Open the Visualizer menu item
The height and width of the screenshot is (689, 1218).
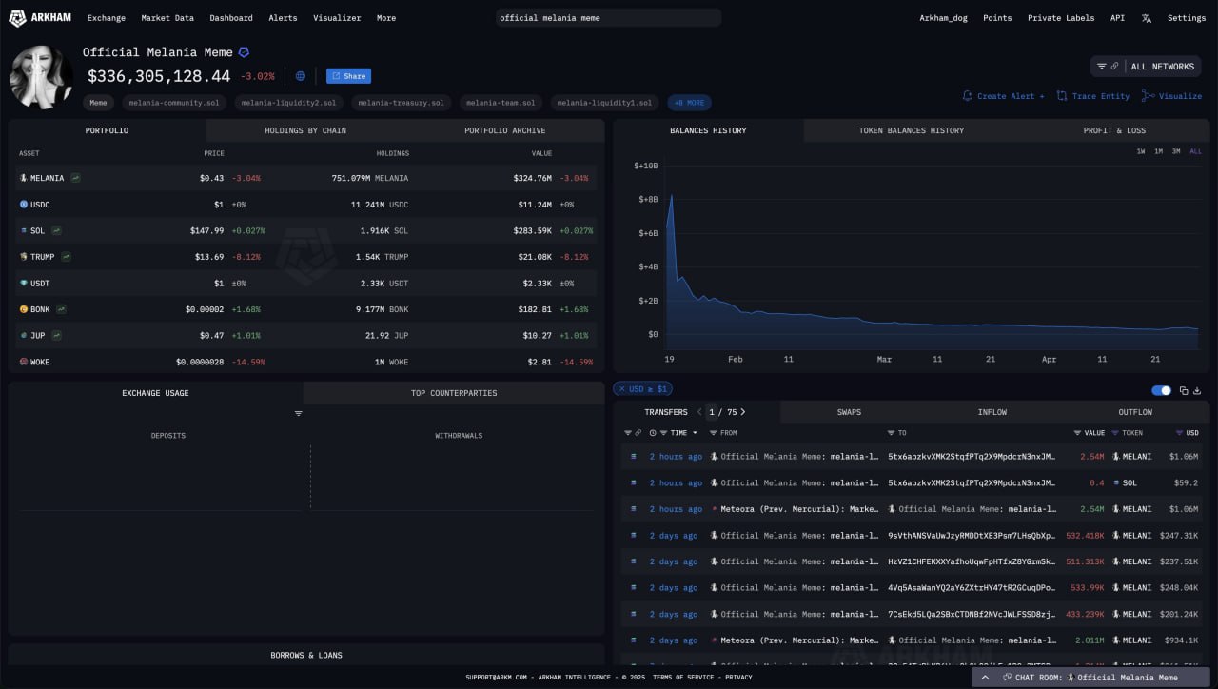click(x=337, y=18)
